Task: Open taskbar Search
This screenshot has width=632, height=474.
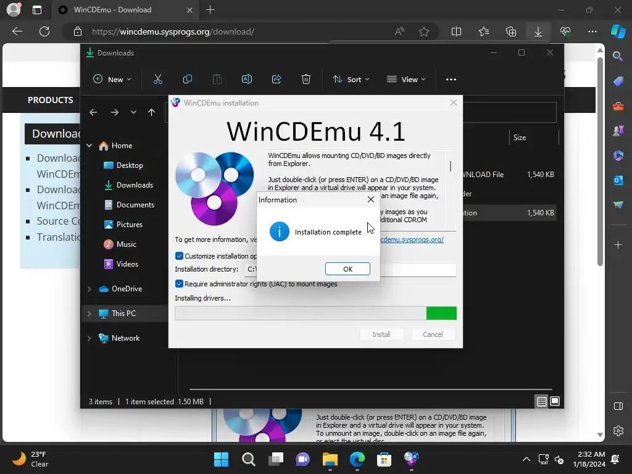Action: tap(248, 459)
